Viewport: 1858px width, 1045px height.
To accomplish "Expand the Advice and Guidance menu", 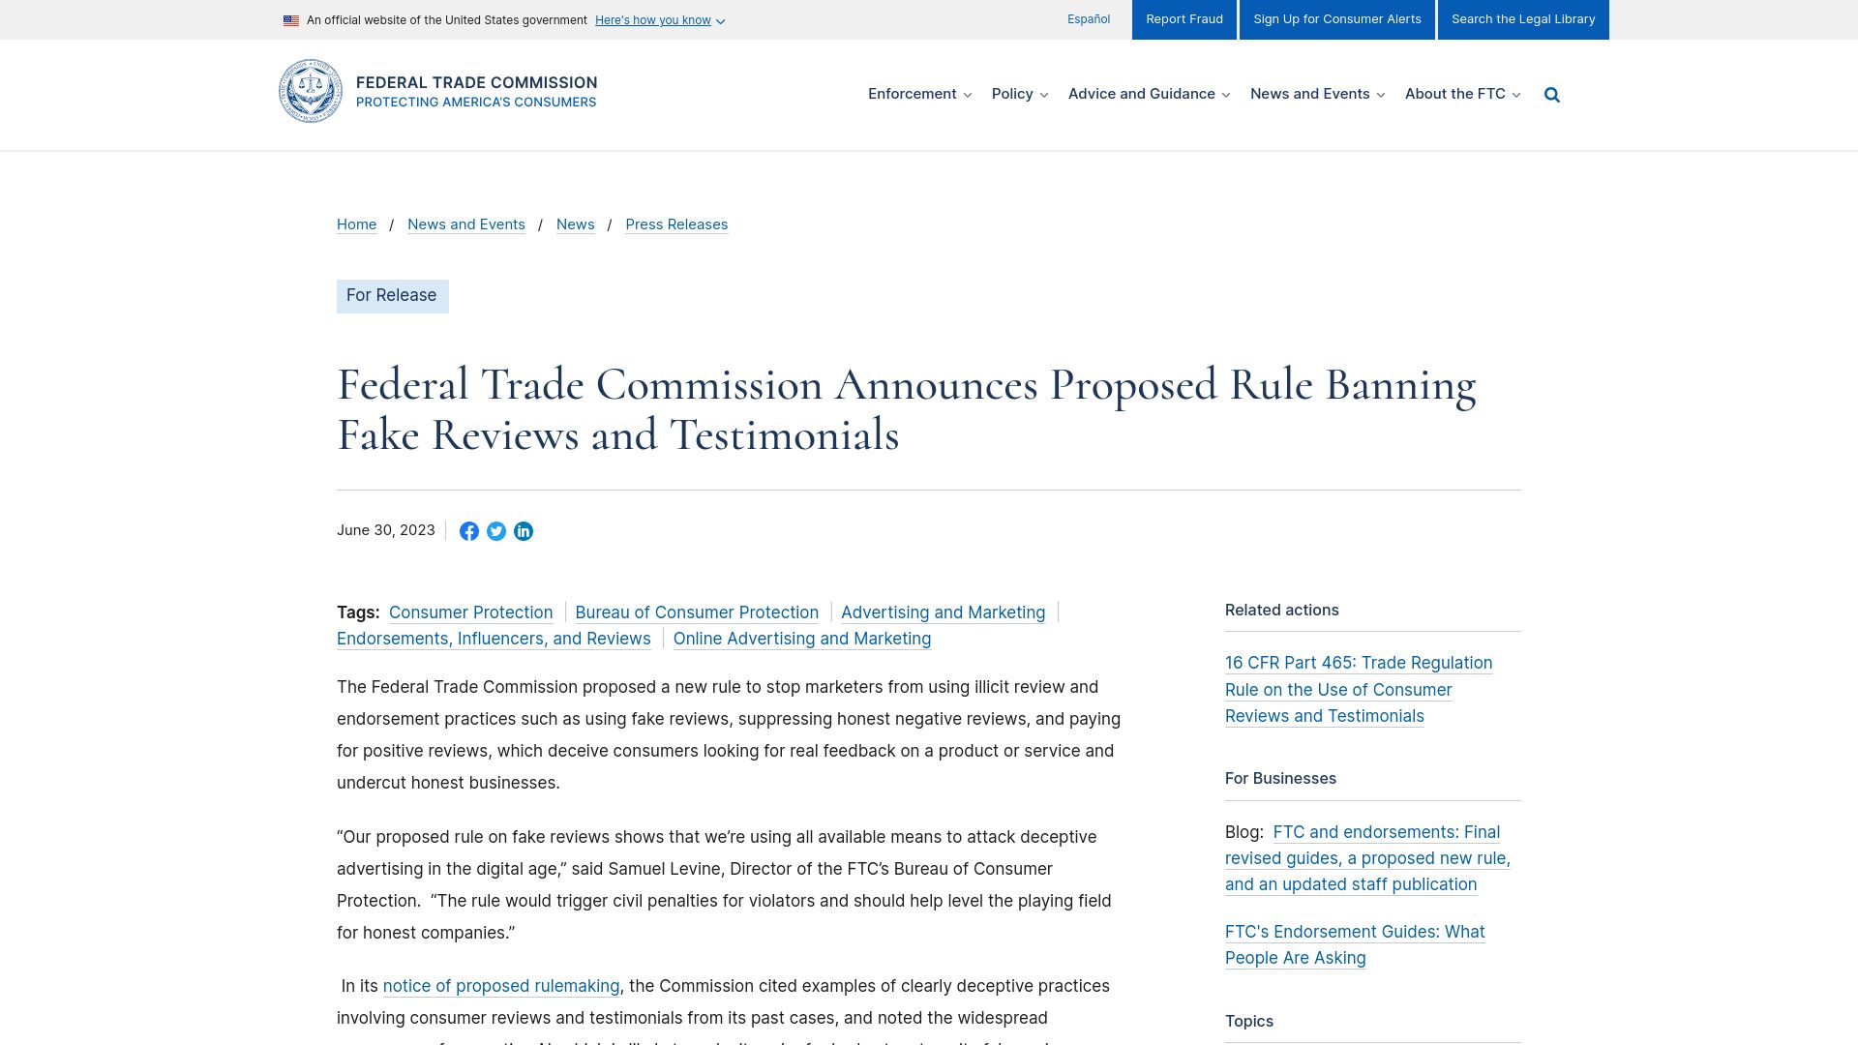I will (x=1149, y=94).
